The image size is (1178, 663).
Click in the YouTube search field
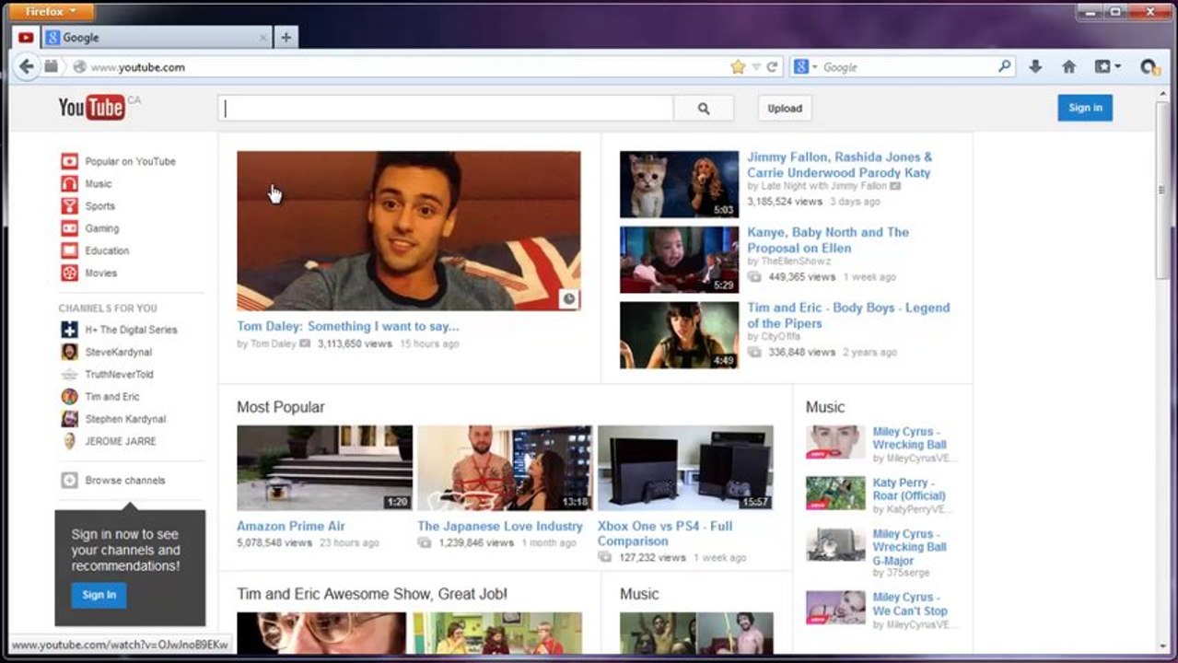point(446,109)
